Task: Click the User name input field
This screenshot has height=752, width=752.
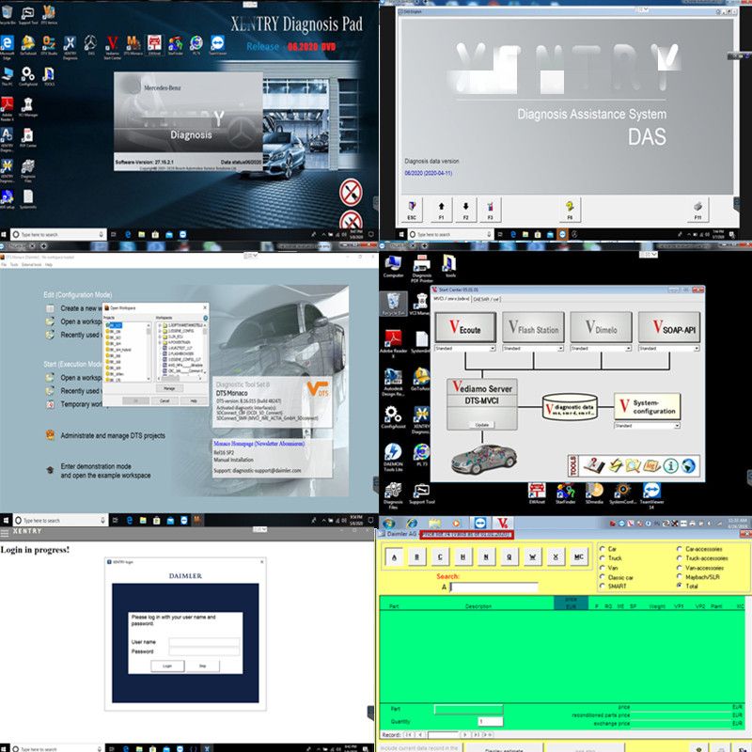Action: [204, 641]
